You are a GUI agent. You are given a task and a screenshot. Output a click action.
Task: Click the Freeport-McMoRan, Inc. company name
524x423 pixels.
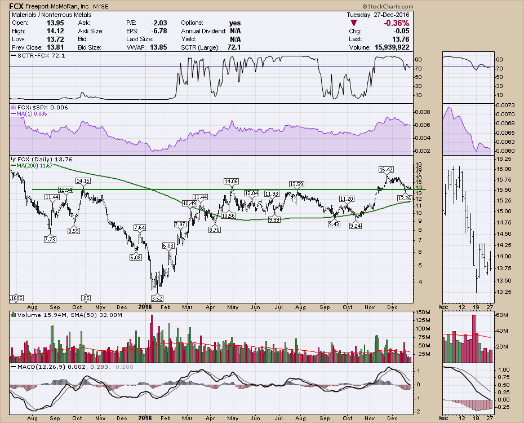point(57,6)
